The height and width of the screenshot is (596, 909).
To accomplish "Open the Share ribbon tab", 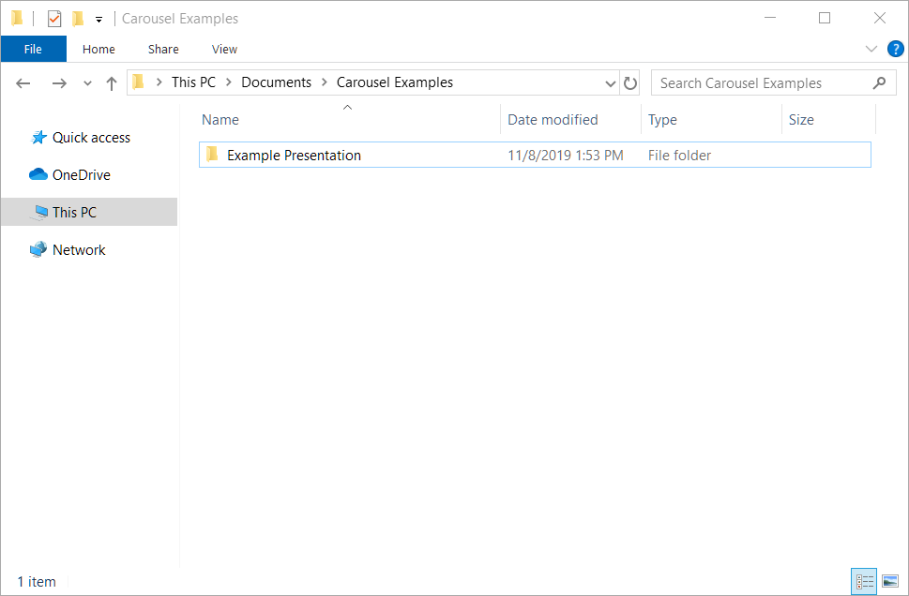I will (x=163, y=50).
